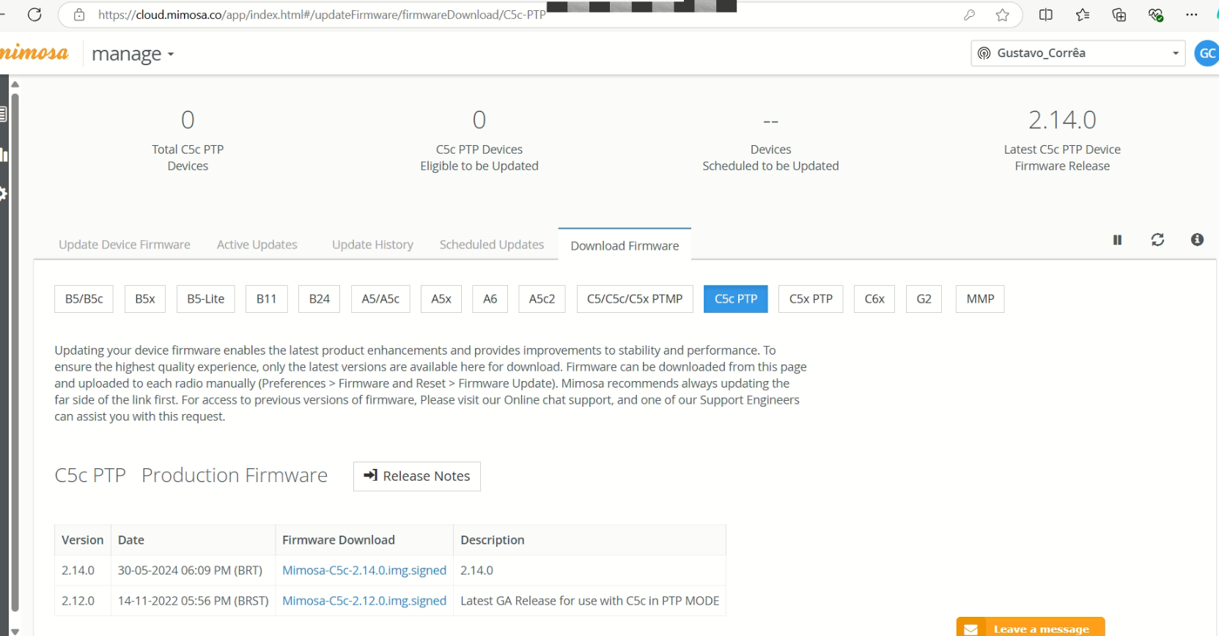Open the Update History tab
The width and height of the screenshot is (1219, 636).
coord(372,245)
